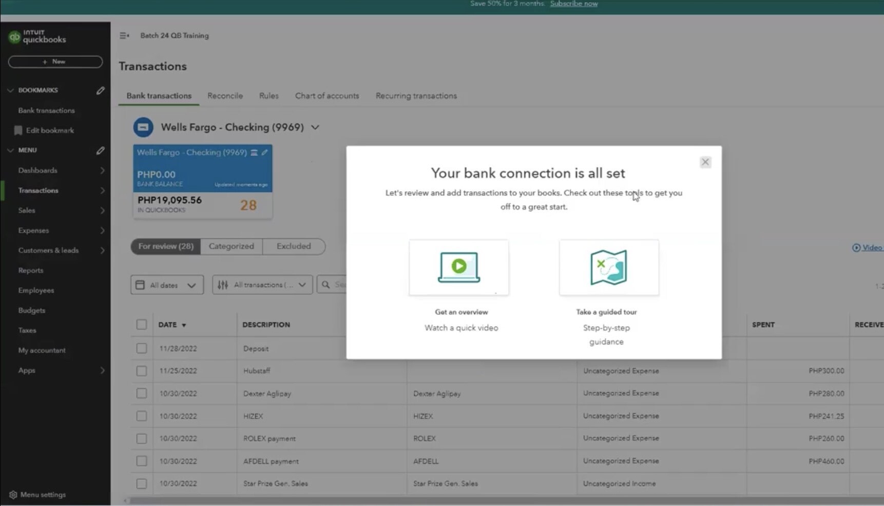Expand the Customers & leads submenu arrow
The width and height of the screenshot is (884, 506).
click(102, 250)
